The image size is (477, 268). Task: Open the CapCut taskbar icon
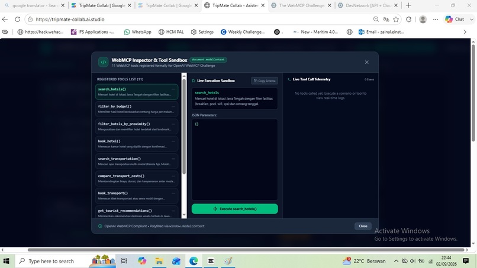(211, 261)
